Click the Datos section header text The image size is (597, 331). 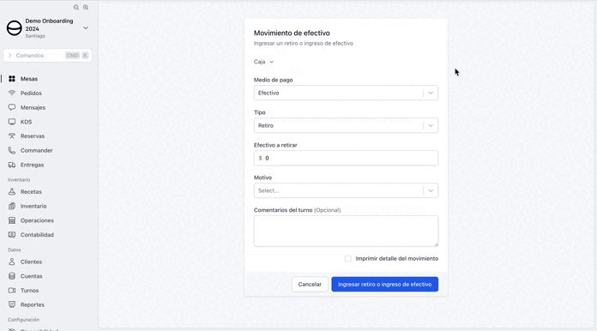click(14, 250)
